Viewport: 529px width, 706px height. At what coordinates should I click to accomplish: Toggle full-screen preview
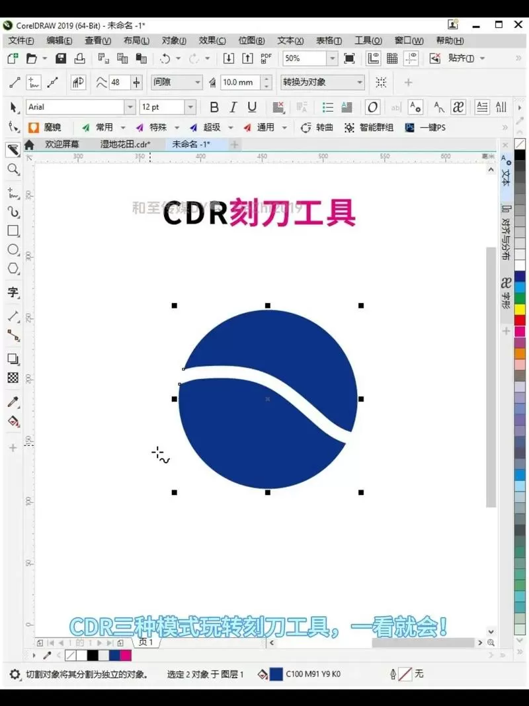349,58
